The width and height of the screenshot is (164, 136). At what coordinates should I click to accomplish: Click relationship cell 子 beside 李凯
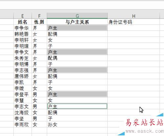pyautogui.click(x=77, y=82)
